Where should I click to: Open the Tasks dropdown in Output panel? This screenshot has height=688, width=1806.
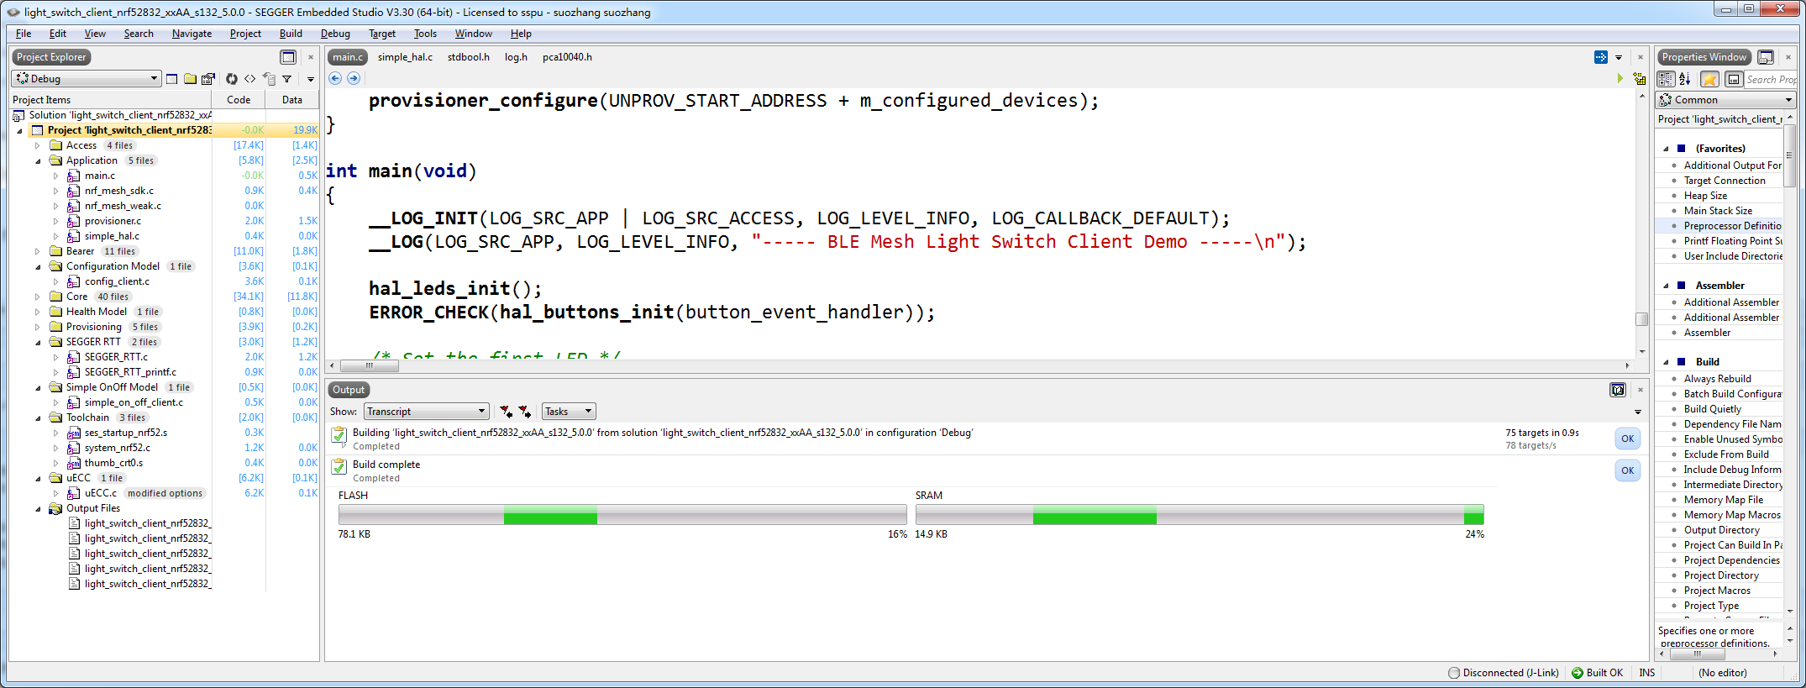coord(569,412)
